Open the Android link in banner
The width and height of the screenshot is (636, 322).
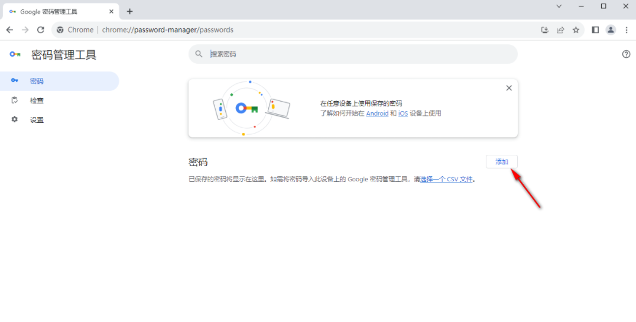tap(377, 113)
